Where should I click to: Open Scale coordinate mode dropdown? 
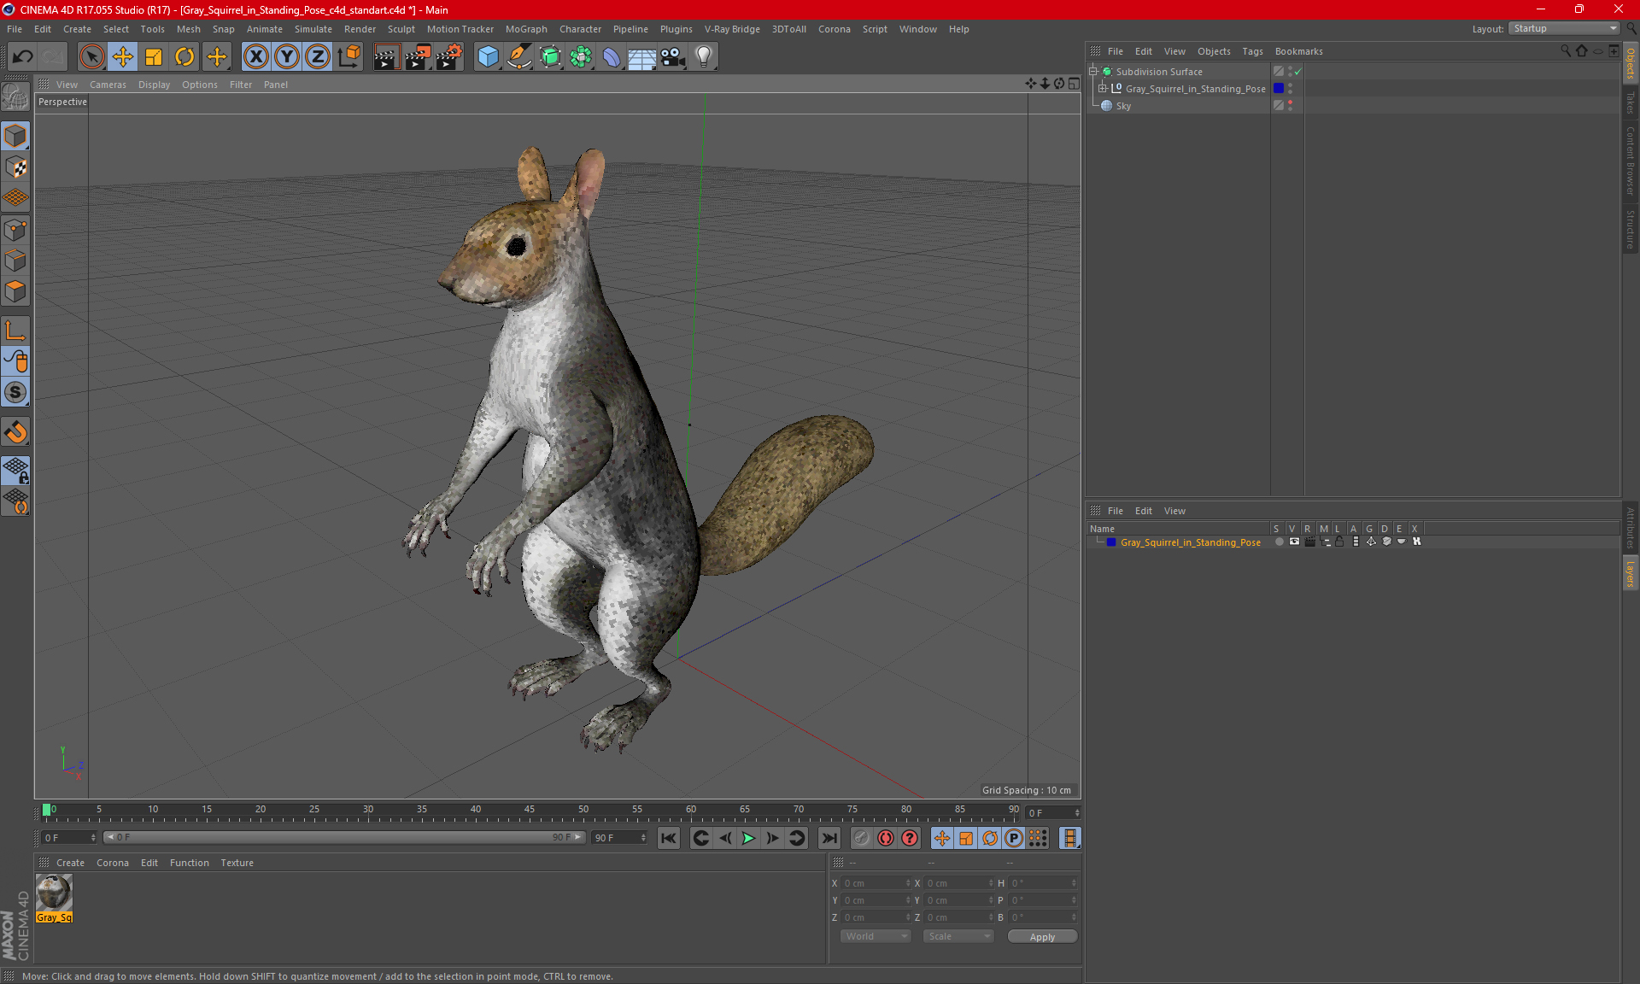pyautogui.click(x=958, y=936)
